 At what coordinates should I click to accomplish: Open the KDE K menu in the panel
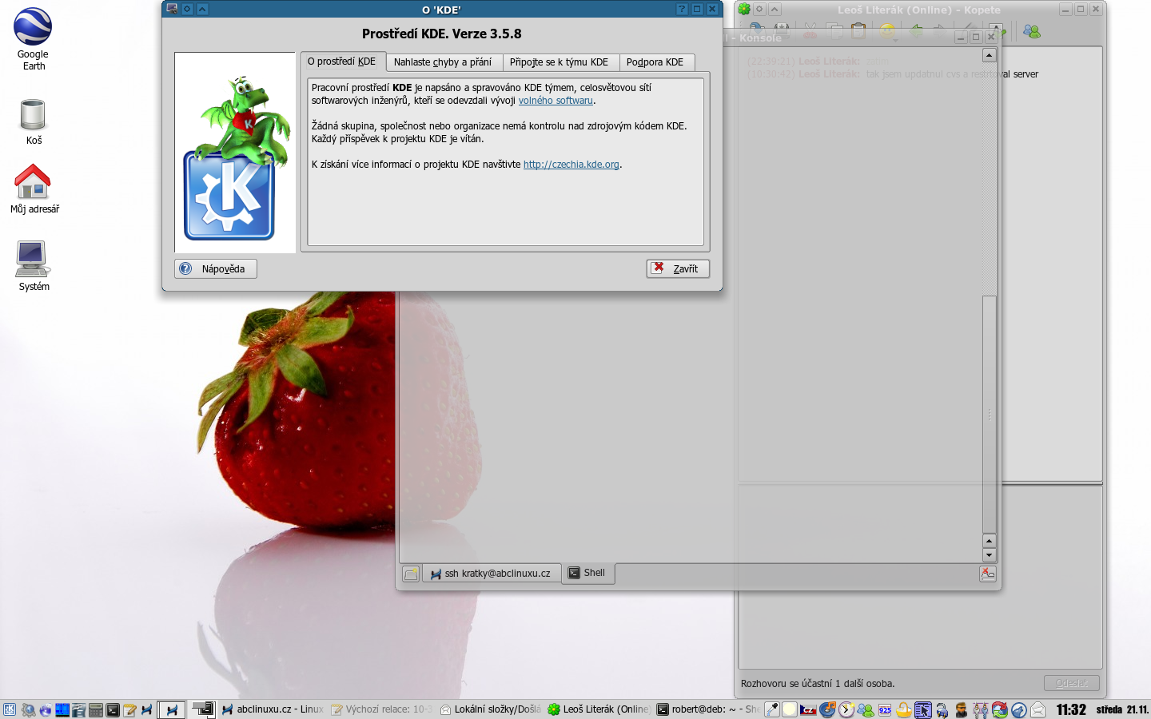pyautogui.click(x=10, y=709)
